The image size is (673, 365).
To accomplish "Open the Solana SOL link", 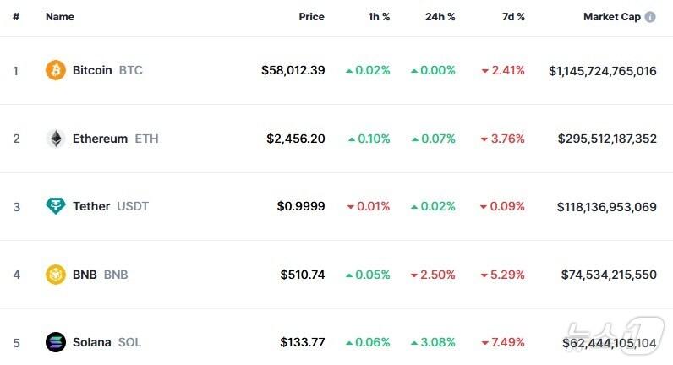I will click(107, 342).
